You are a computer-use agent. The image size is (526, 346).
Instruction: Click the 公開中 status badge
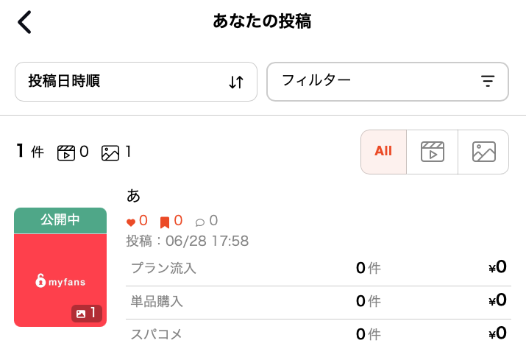pyautogui.click(x=60, y=220)
